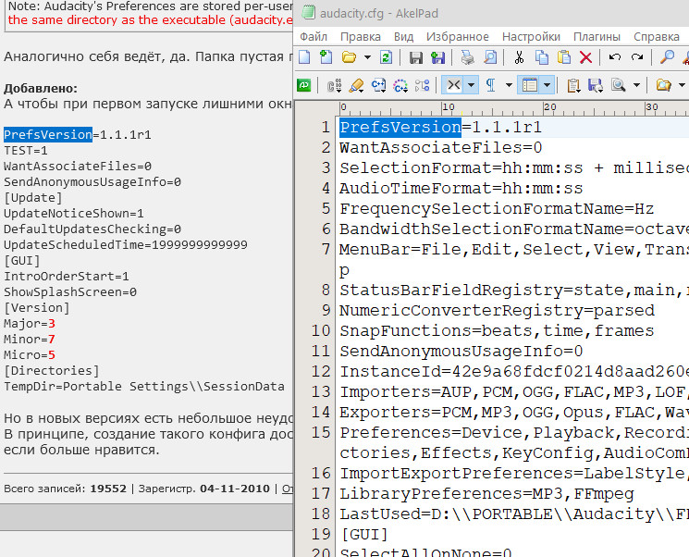The height and width of the screenshot is (557, 689).
Task: Click the 01/10 coder icon
Action: (335, 85)
